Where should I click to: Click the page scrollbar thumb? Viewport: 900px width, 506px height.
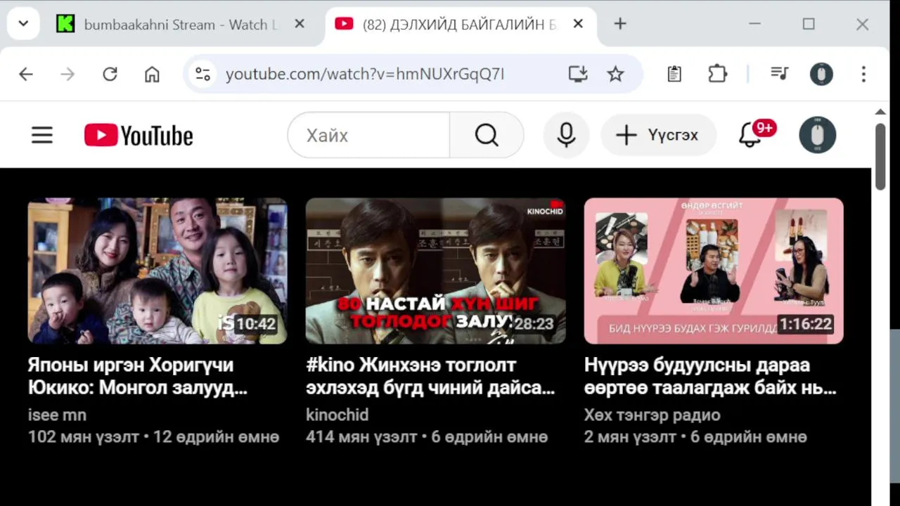point(880,156)
